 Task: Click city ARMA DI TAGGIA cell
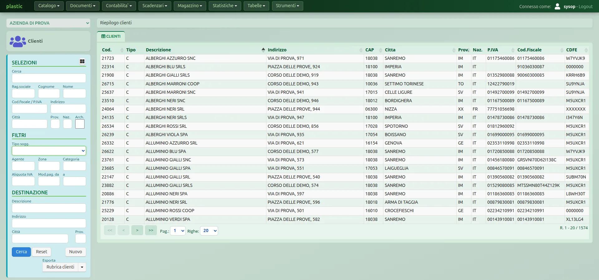click(x=401, y=202)
